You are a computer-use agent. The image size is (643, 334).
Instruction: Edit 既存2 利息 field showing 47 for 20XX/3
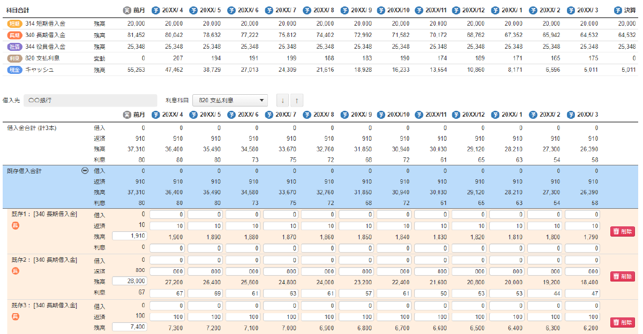582,294
